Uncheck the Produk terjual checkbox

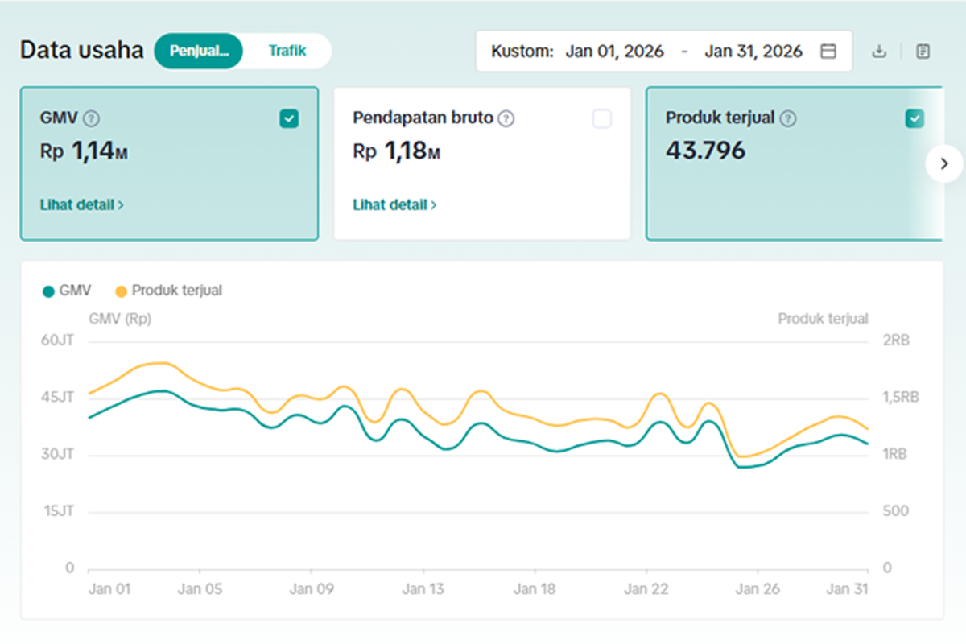914,119
